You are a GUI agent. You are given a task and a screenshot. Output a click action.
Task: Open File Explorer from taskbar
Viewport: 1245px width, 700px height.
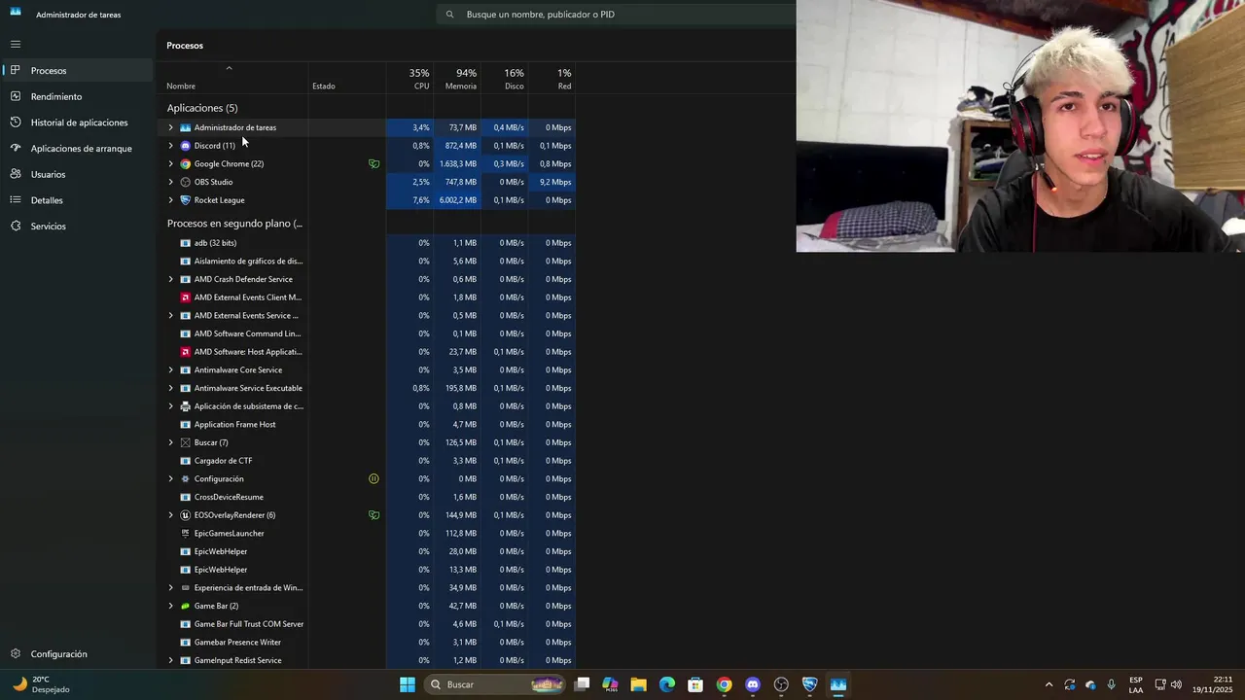point(638,684)
